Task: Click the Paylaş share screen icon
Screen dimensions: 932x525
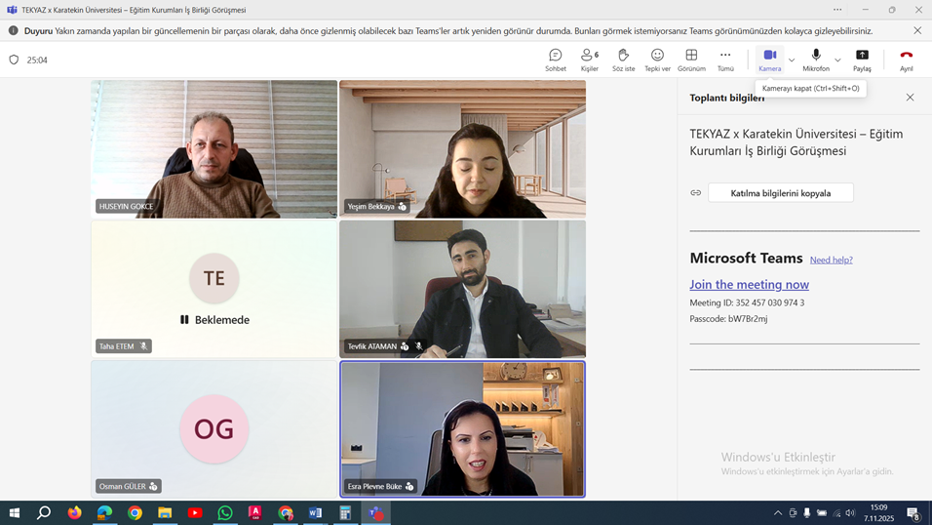Action: (x=862, y=60)
